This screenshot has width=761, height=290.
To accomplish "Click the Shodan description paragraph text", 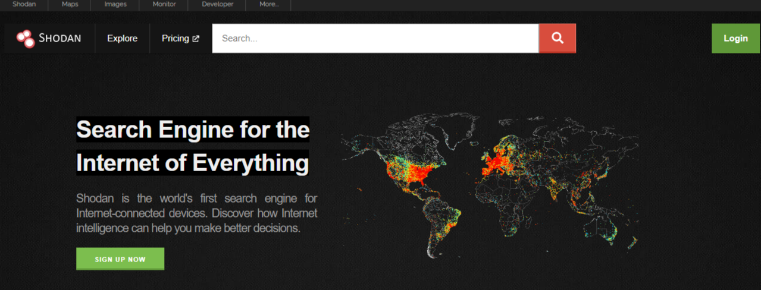I will click(197, 213).
